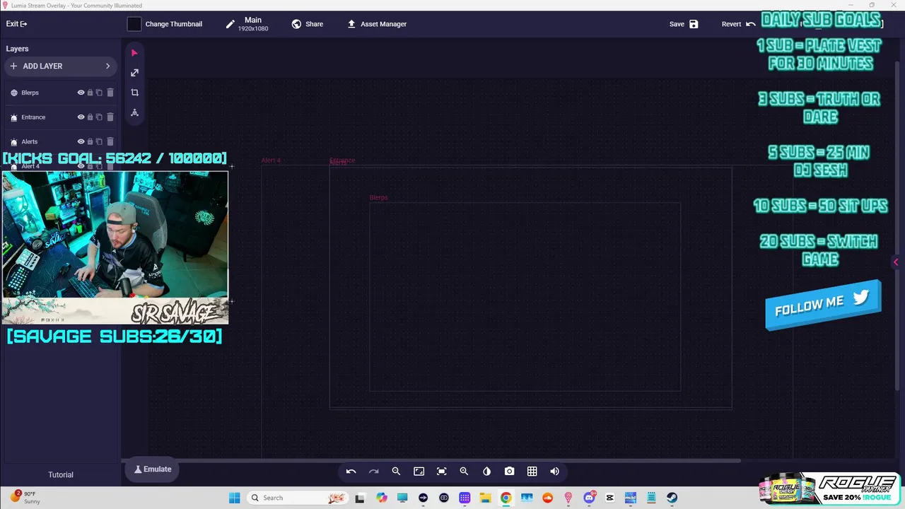Click the Blerps label on canvas
Viewport: 905px width, 509px height.
[378, 197]
